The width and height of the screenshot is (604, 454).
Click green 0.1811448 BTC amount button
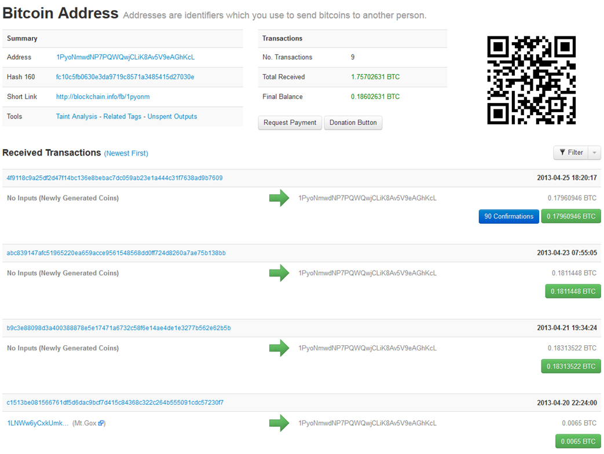coord(573,291)
